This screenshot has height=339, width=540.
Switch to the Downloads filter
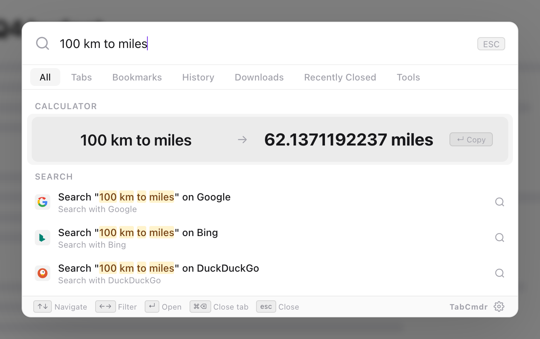tap(259, 77)
